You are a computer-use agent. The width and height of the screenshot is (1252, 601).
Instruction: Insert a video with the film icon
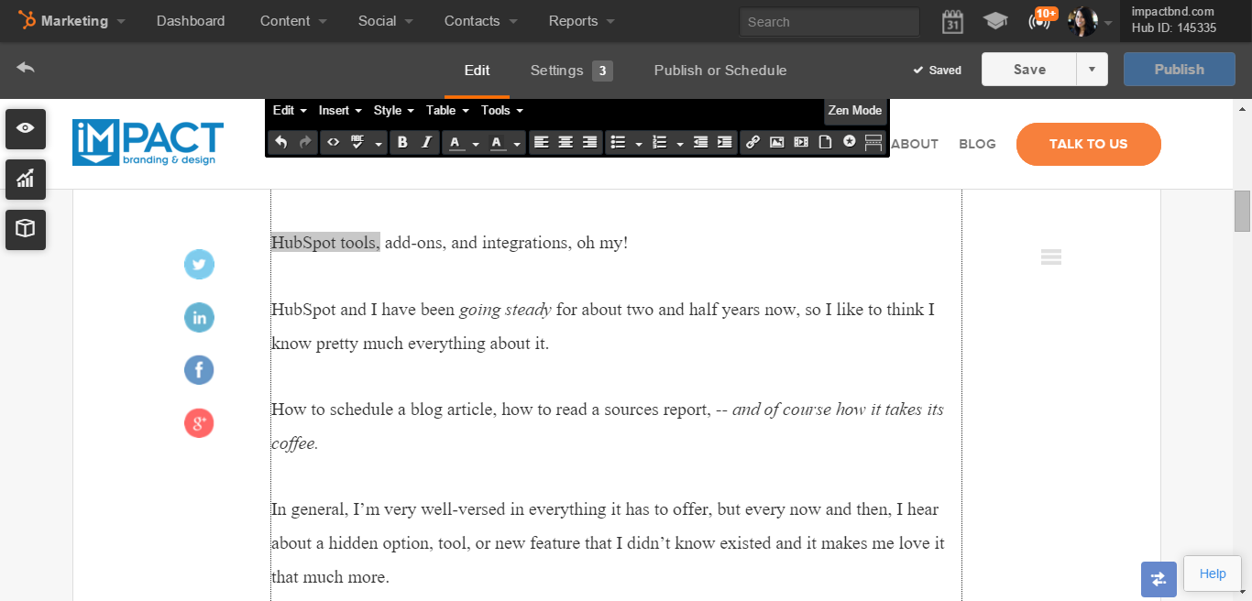(x=801, y=142)
